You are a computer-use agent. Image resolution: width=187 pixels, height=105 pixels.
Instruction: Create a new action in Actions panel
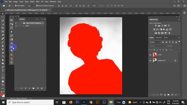38,88
